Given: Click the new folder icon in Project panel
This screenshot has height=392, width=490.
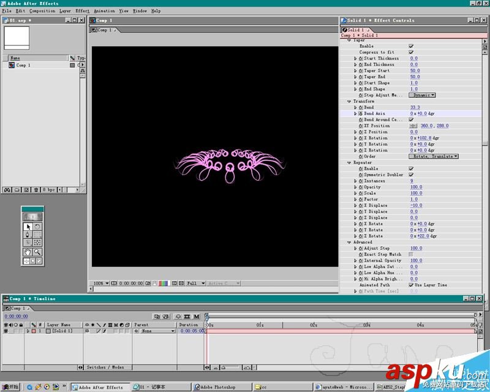Looking at the screenshot, I should click(x=17, y=190).
